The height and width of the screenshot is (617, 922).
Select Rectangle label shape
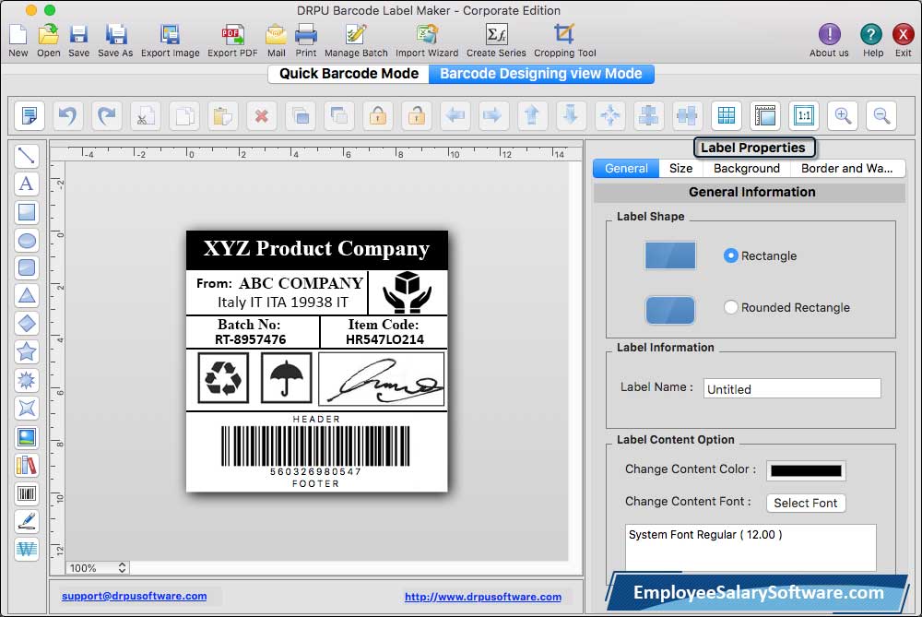730,255
